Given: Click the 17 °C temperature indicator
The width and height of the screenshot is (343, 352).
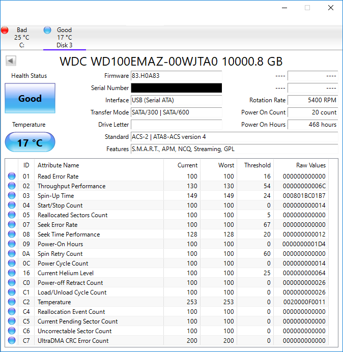Looking at the screenshot, I should pos(30,142).
